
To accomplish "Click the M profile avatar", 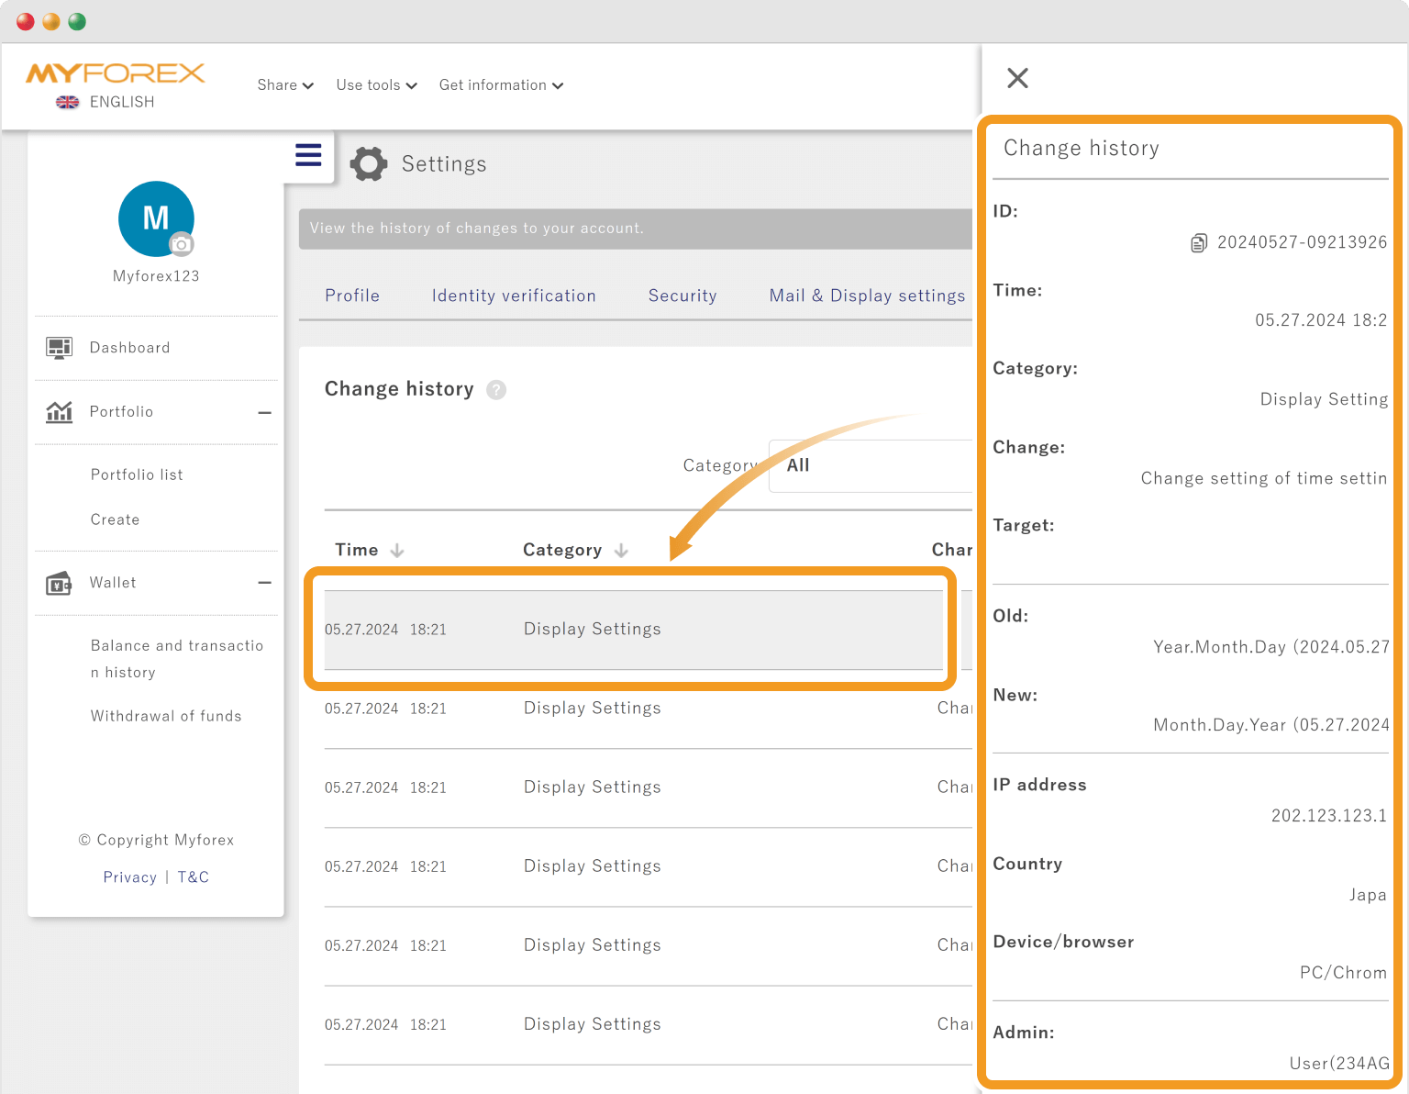I will click(x=156, y=218).
